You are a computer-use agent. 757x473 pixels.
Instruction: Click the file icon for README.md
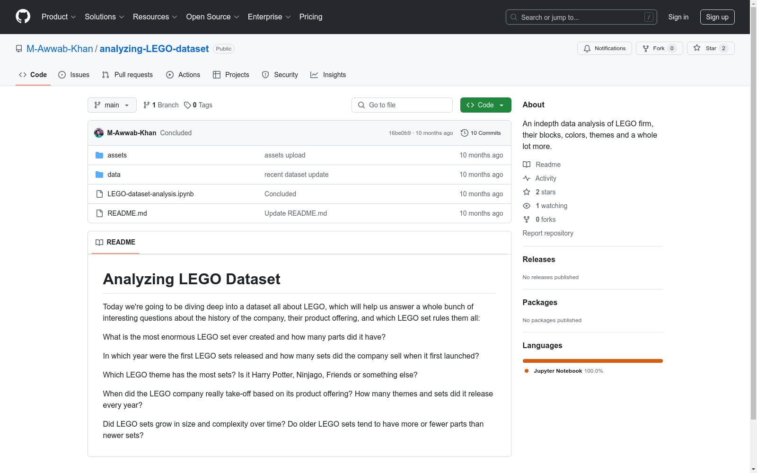[99, 213]
